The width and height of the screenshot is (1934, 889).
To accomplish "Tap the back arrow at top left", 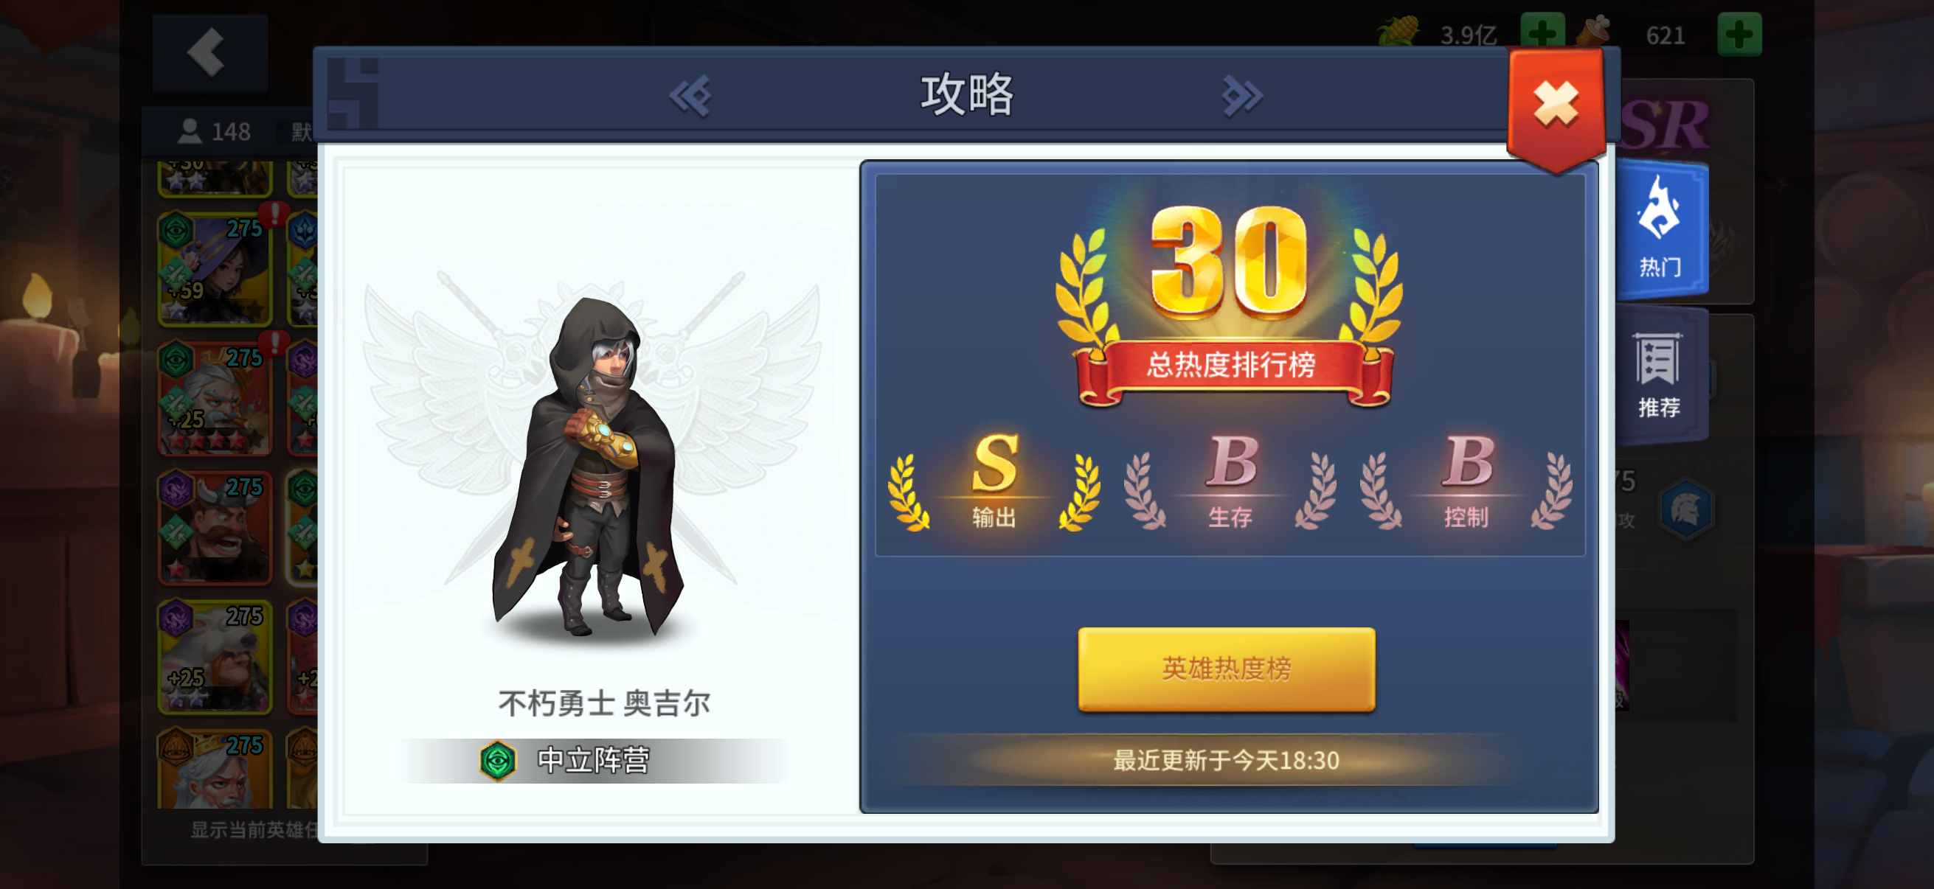I will [x=209, y=52].
